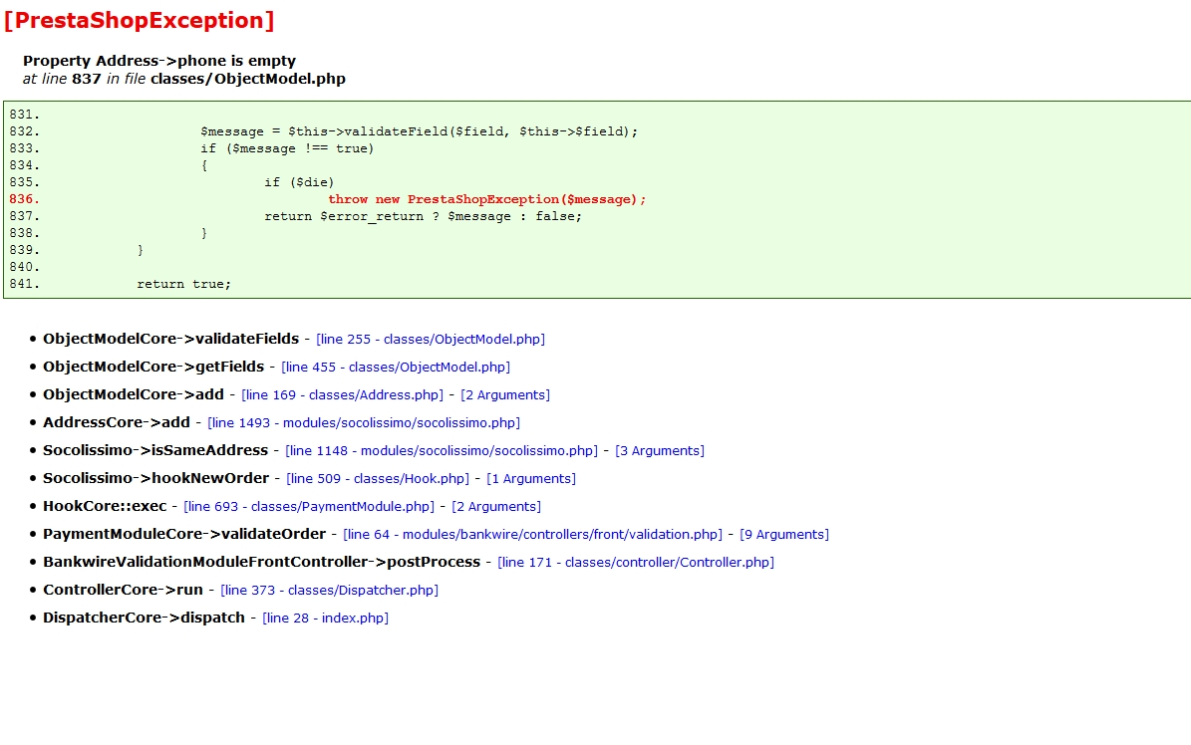Viewport: 1191px width, 745px height.
Task: Click the 'if ($die)' code line
Action: click(299, 182)
